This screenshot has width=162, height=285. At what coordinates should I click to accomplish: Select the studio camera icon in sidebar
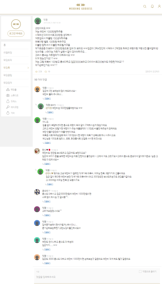coord(8,95)
